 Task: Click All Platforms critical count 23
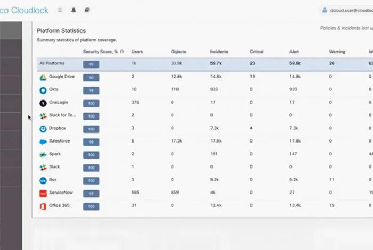(x=252, y=63)
